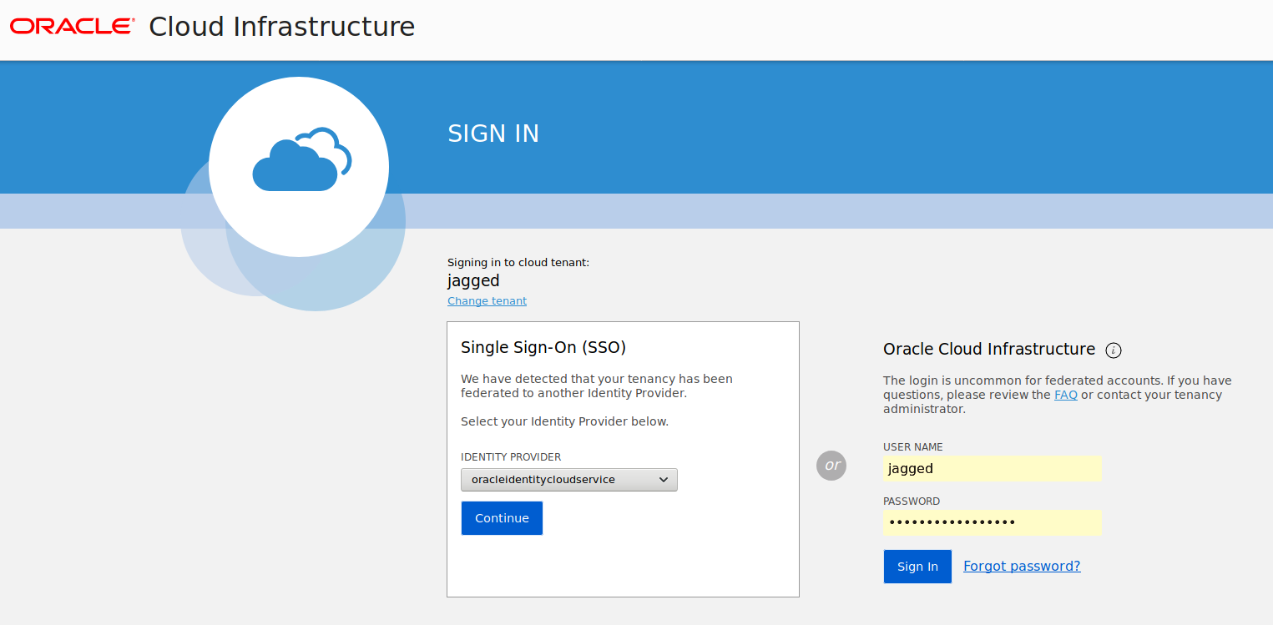
Task: Click the info icon next to Oracle Cloud Infrastructure
Action: (1114, 350)
